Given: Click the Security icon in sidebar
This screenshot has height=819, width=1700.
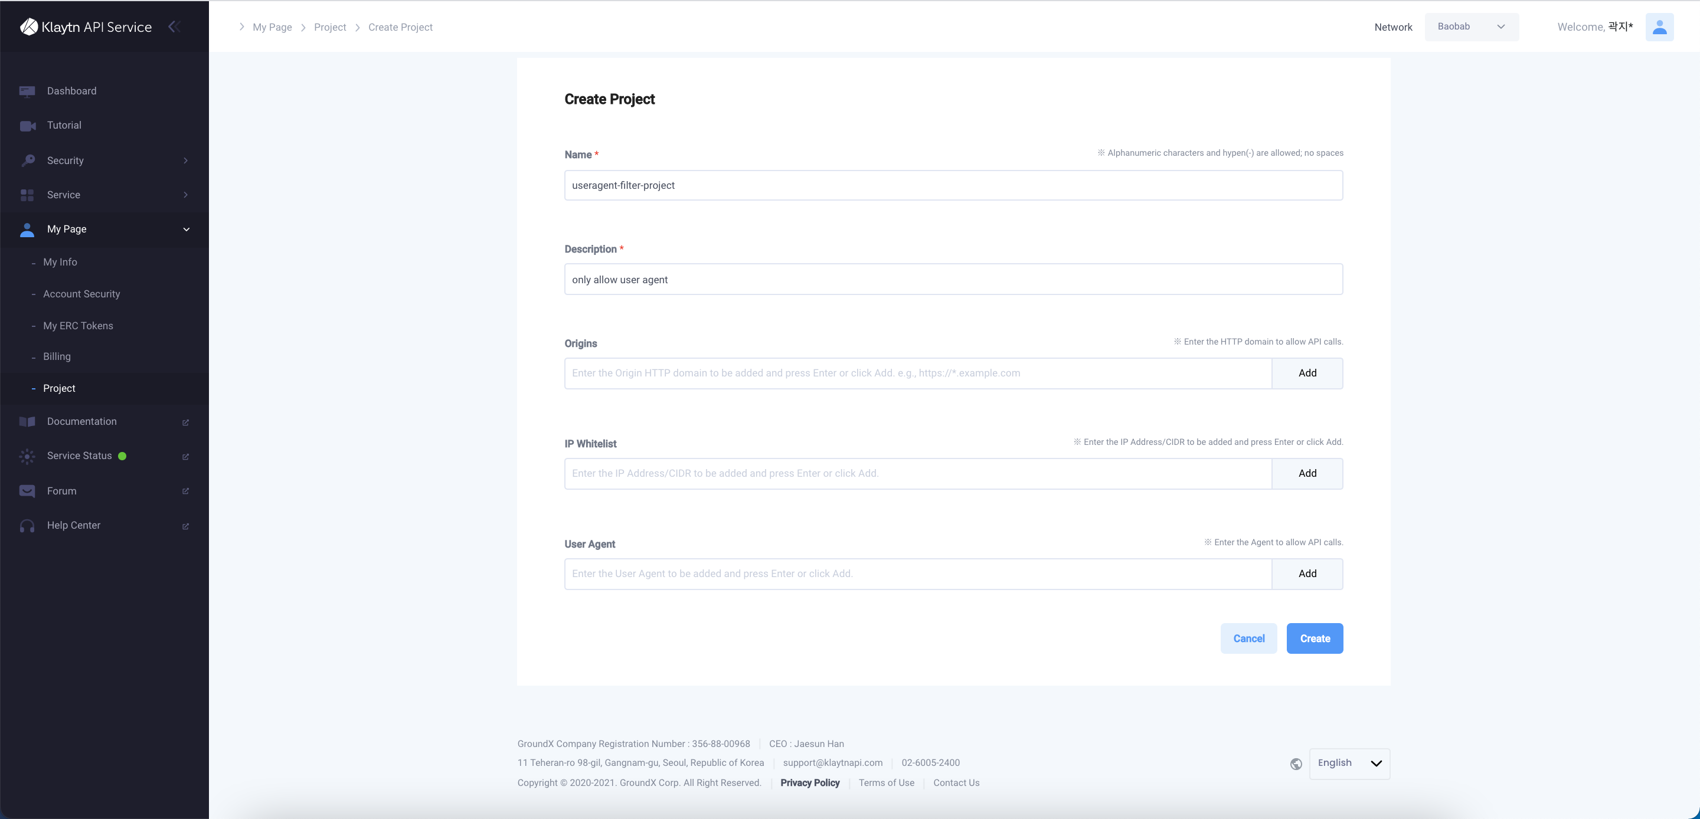Looking at the screenshot, I should tap(27, 160).
